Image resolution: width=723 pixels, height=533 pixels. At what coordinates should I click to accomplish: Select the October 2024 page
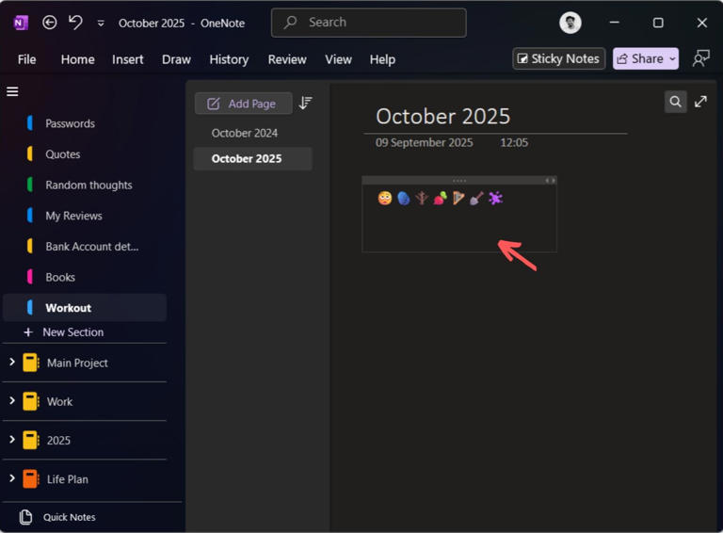245,133
